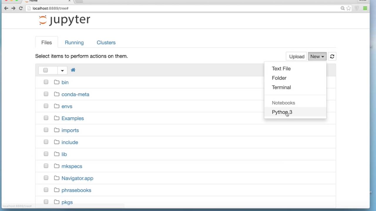Viewport: 376px width, 211px height.
Task: Click the Jupyter logo
Action: [x=64, y=20]
